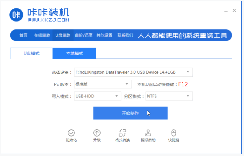
Task: Open the 快捷键 hotkey mouse icon
Action: [173, 133]
